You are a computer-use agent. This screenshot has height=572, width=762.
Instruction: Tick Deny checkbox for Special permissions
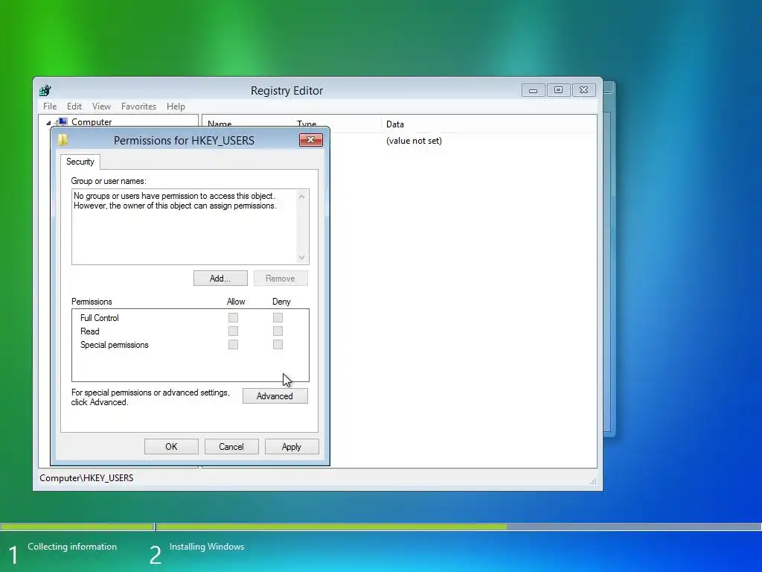(x=278, y=344)
